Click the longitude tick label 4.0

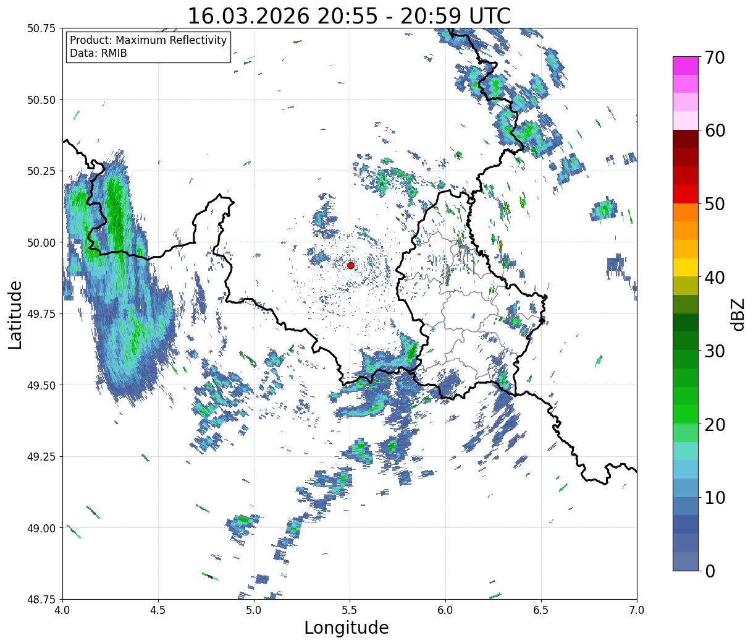coord(62,610)
